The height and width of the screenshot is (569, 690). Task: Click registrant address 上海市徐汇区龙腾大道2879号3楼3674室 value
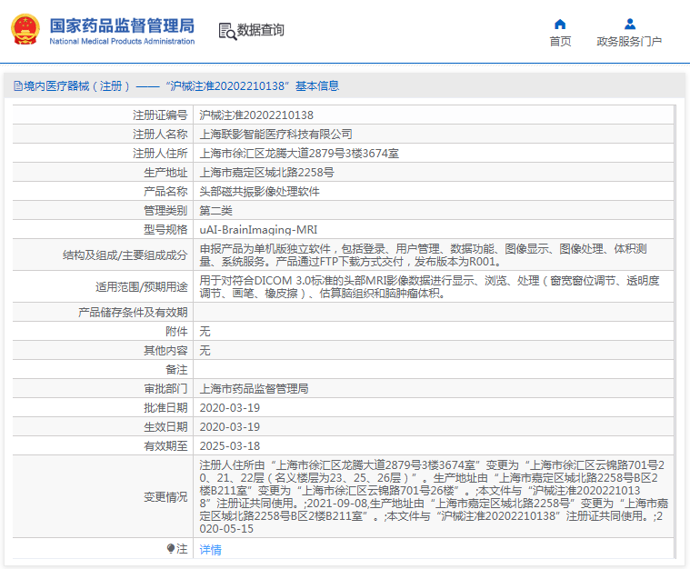coord(299,153)
